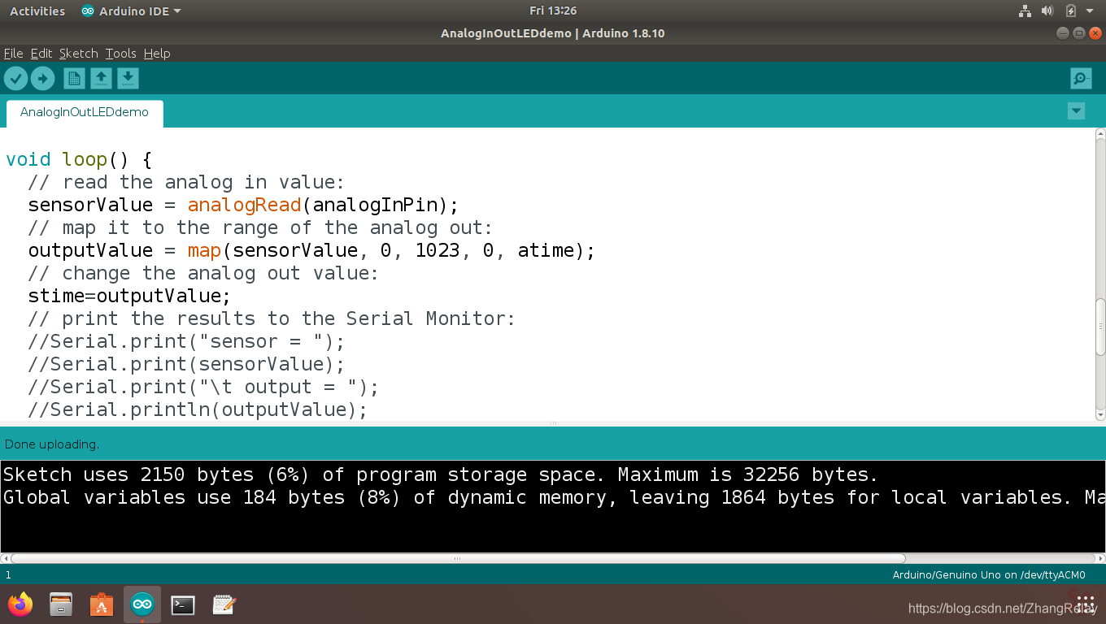Open the Arduino IDE app menu
This screenshot has width=1106, height=624.
[132, 11]
